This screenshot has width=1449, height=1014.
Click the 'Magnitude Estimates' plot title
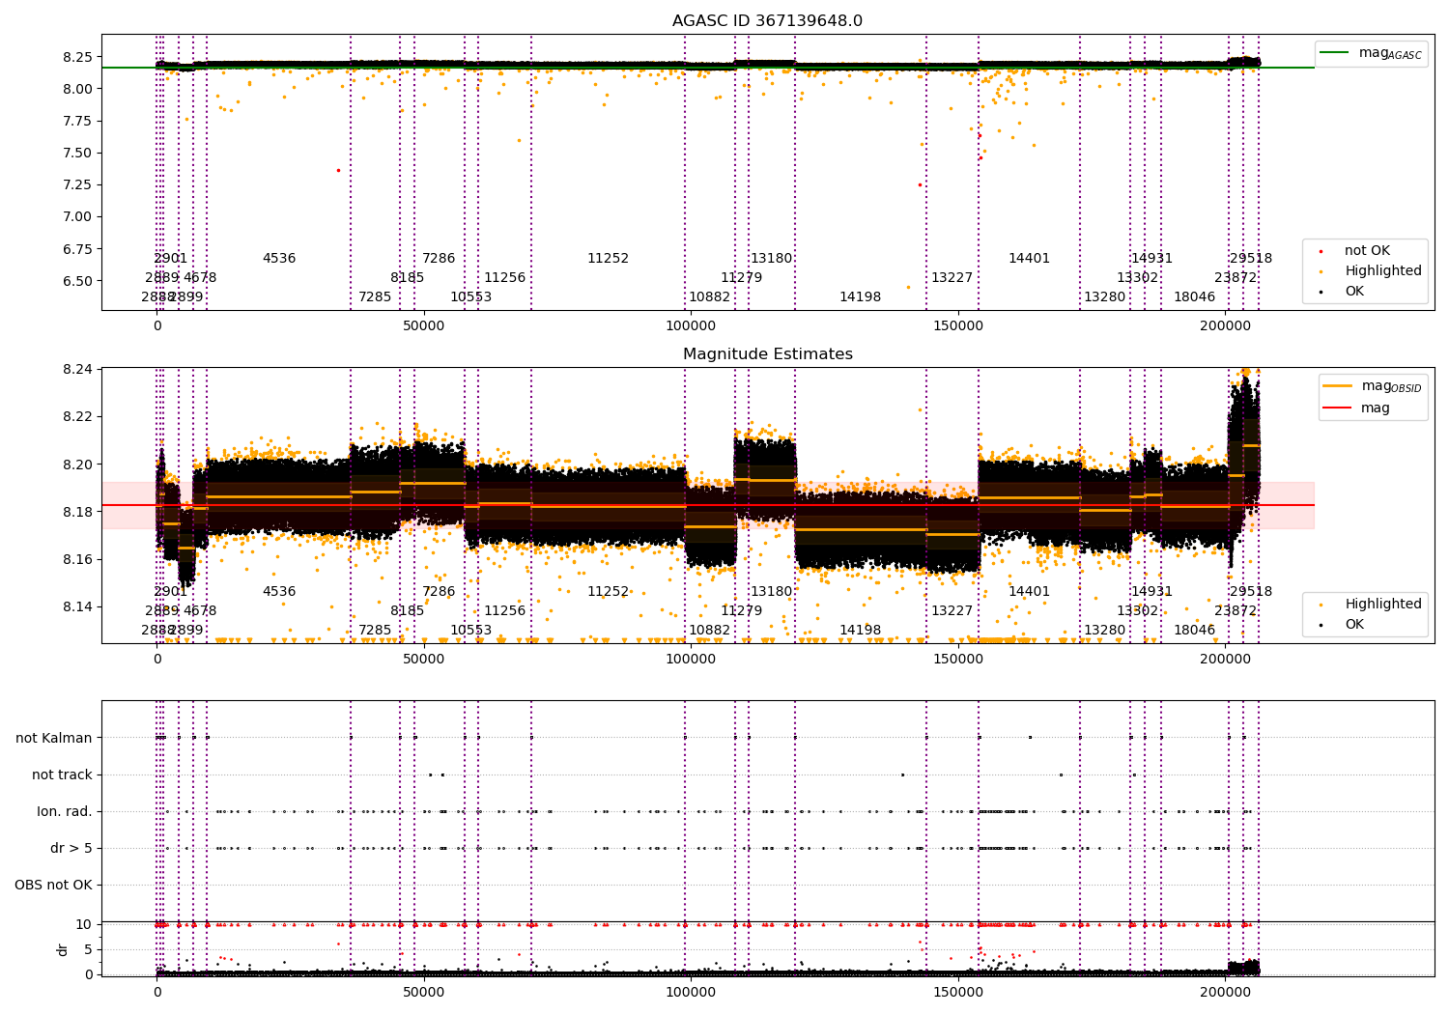(x=767, y=354)
